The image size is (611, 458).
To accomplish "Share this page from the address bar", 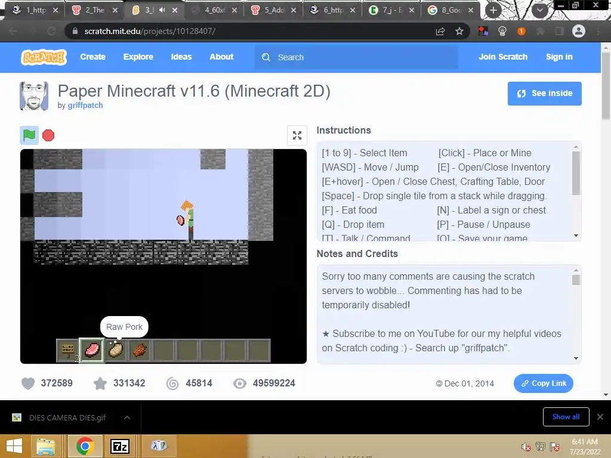I will click(x=440, y=31).
